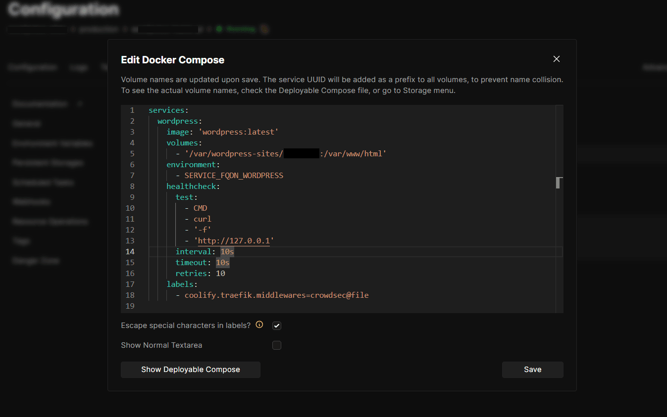The width and height of the screenshot is (667, 417).
Task: Open the info icon beside Escape special characters
Action: coord(259,325)
